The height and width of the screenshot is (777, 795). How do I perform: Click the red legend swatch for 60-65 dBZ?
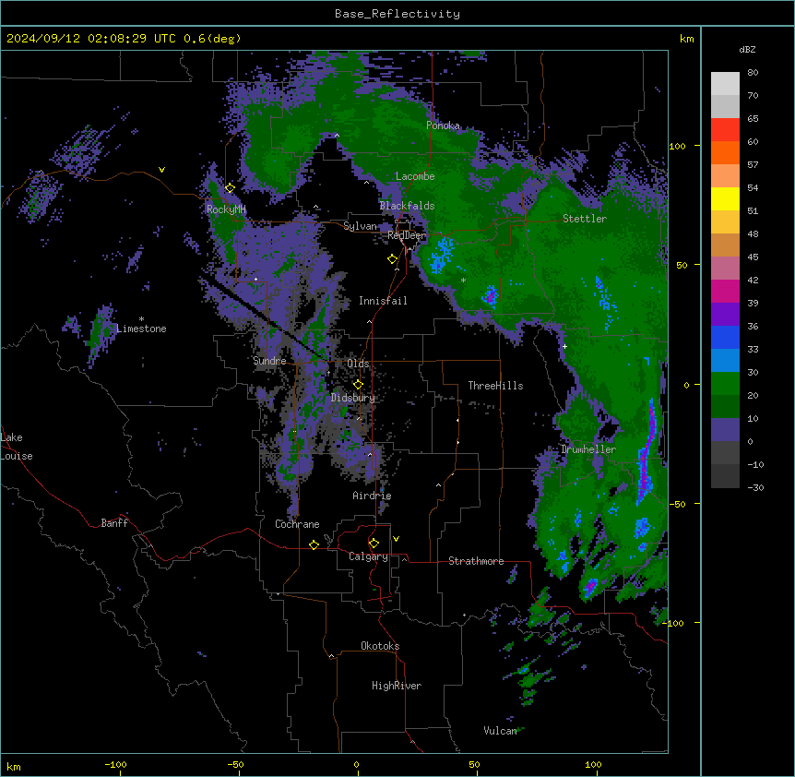click(x=725, y=129)
